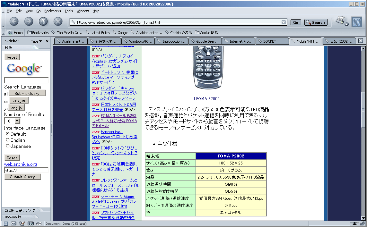This screenshot has height=227, width=367.
Task: Open the Home bookmark in personal toolbar
Action: coord(15,33)
